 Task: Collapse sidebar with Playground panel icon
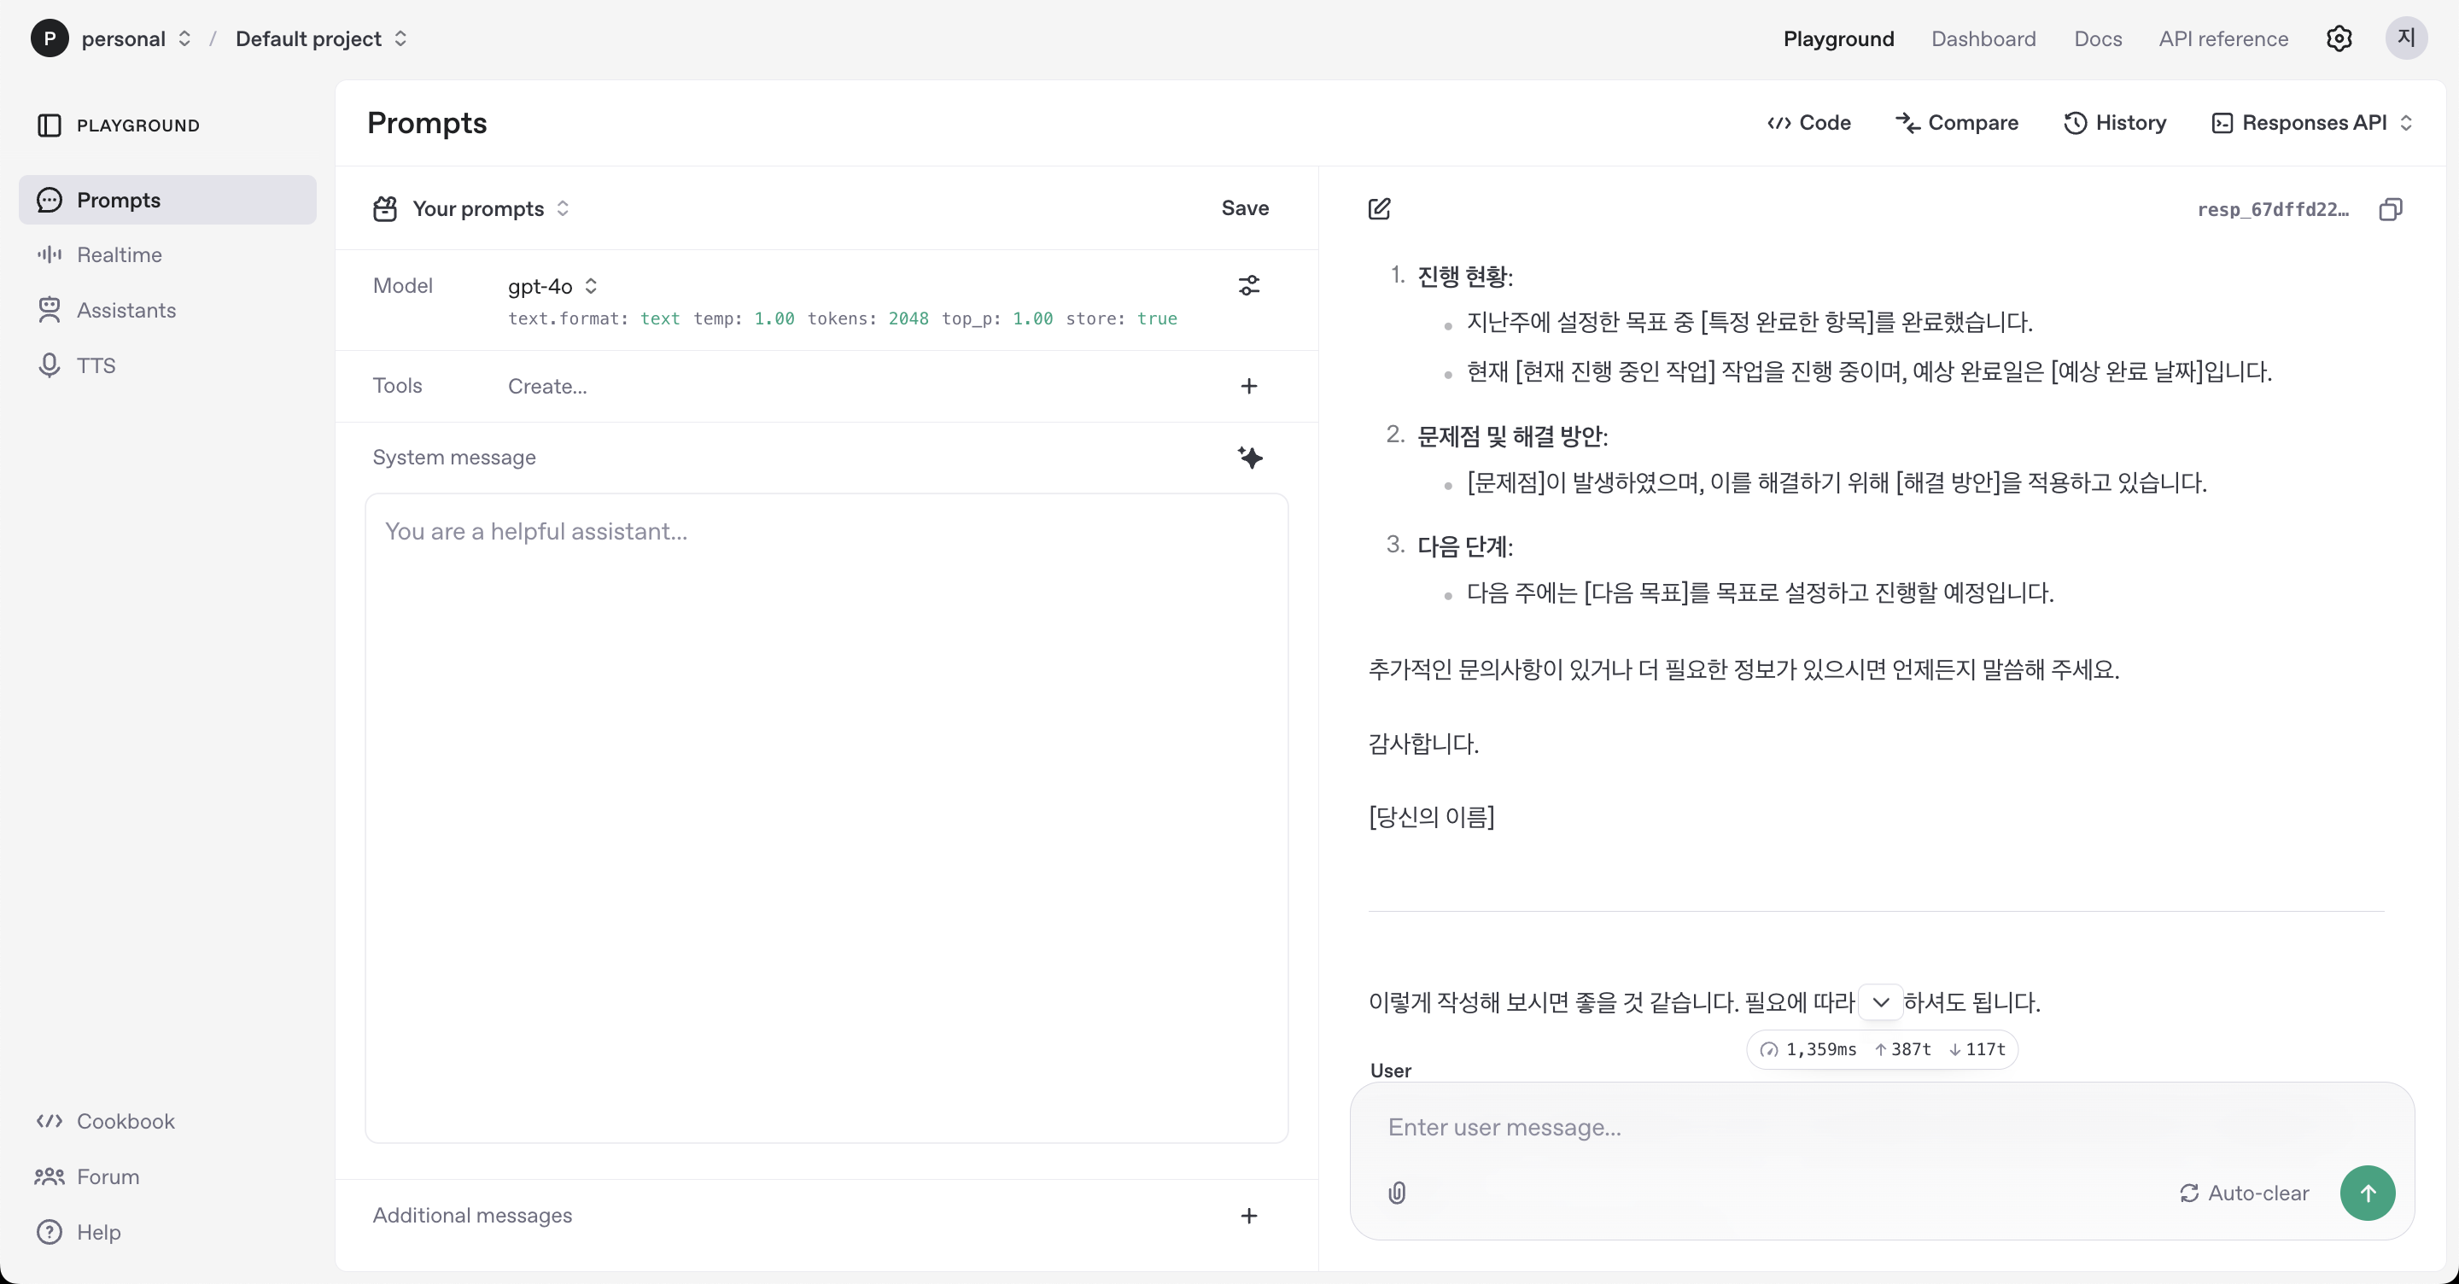[49, 125]
